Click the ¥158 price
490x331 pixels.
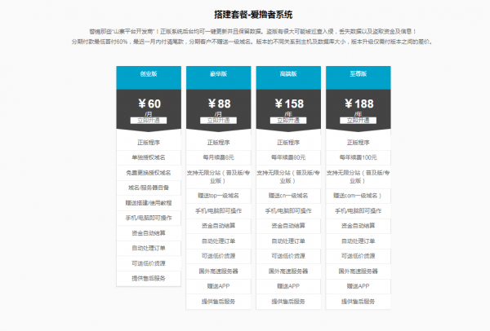[289, 104]
